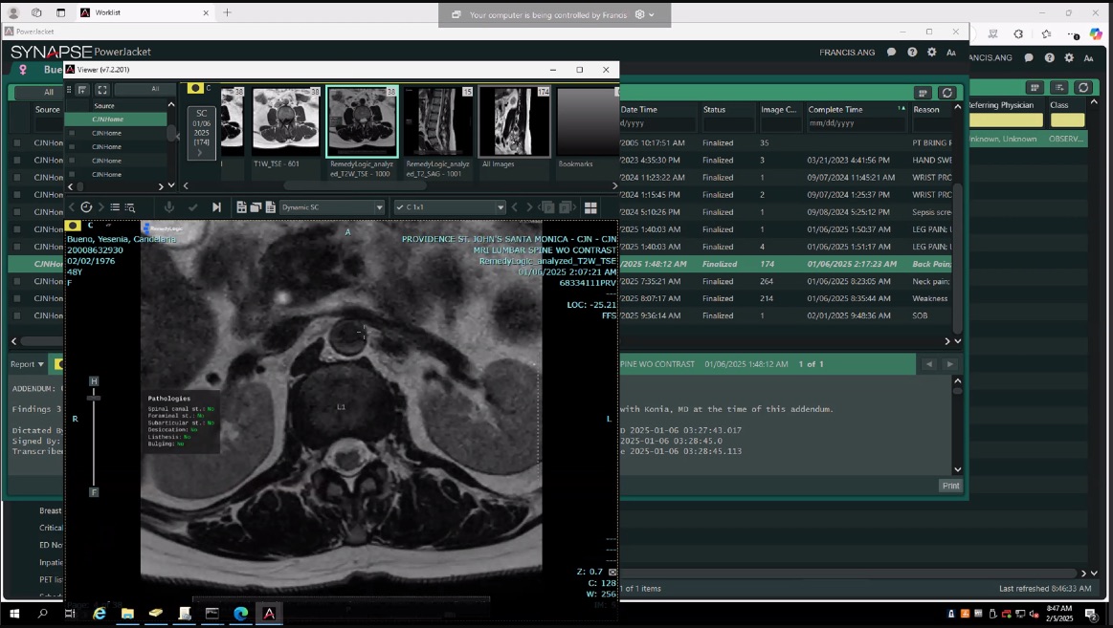Click the Print button under the report

pyautogui.click(x=950, y=486)
